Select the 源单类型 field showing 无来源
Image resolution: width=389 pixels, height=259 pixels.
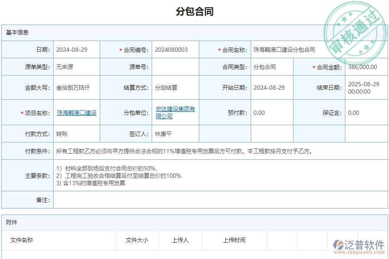(x=77, y=67)
